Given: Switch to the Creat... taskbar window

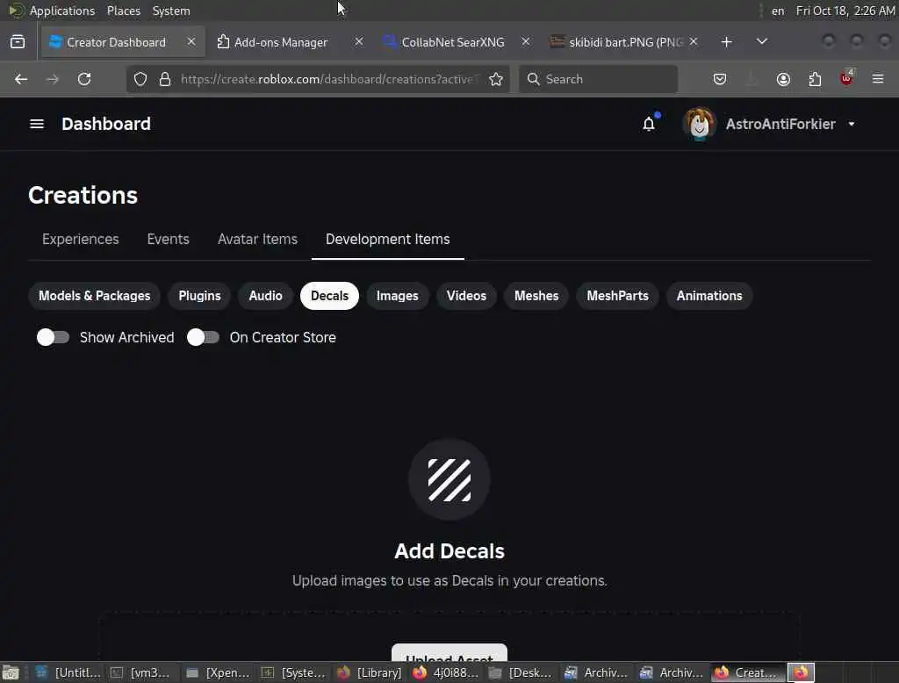Looking at the screenshot, I should tap(748, 672).
